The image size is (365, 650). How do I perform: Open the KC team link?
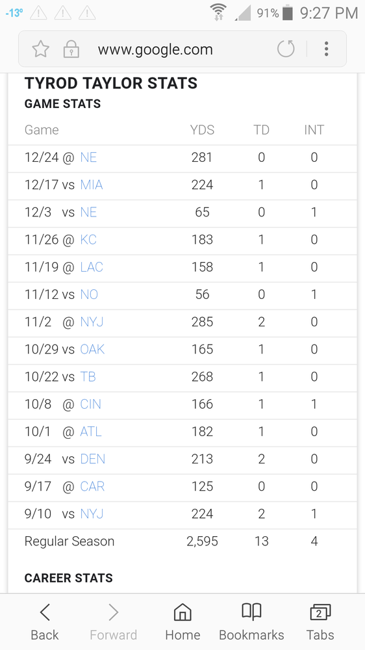pos(88,240)
